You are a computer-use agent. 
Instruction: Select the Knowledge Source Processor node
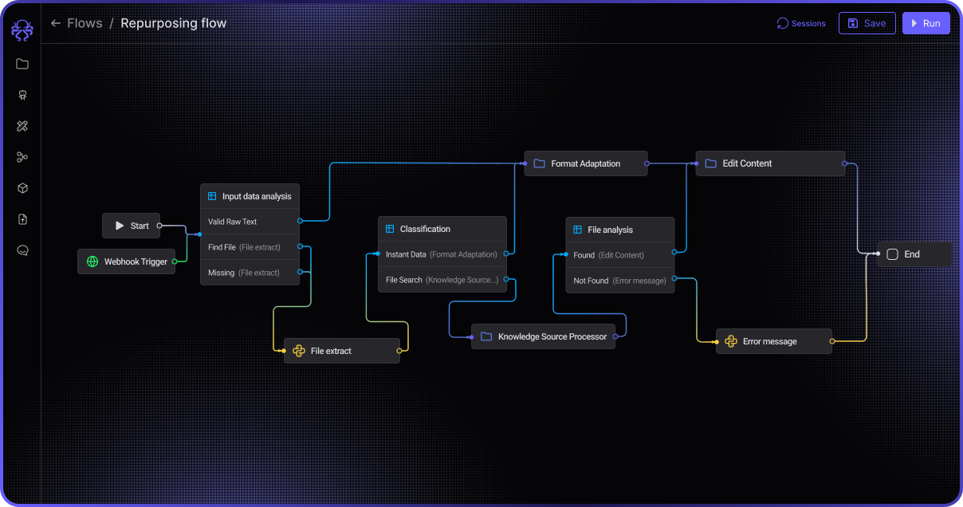tap(543, 336)
